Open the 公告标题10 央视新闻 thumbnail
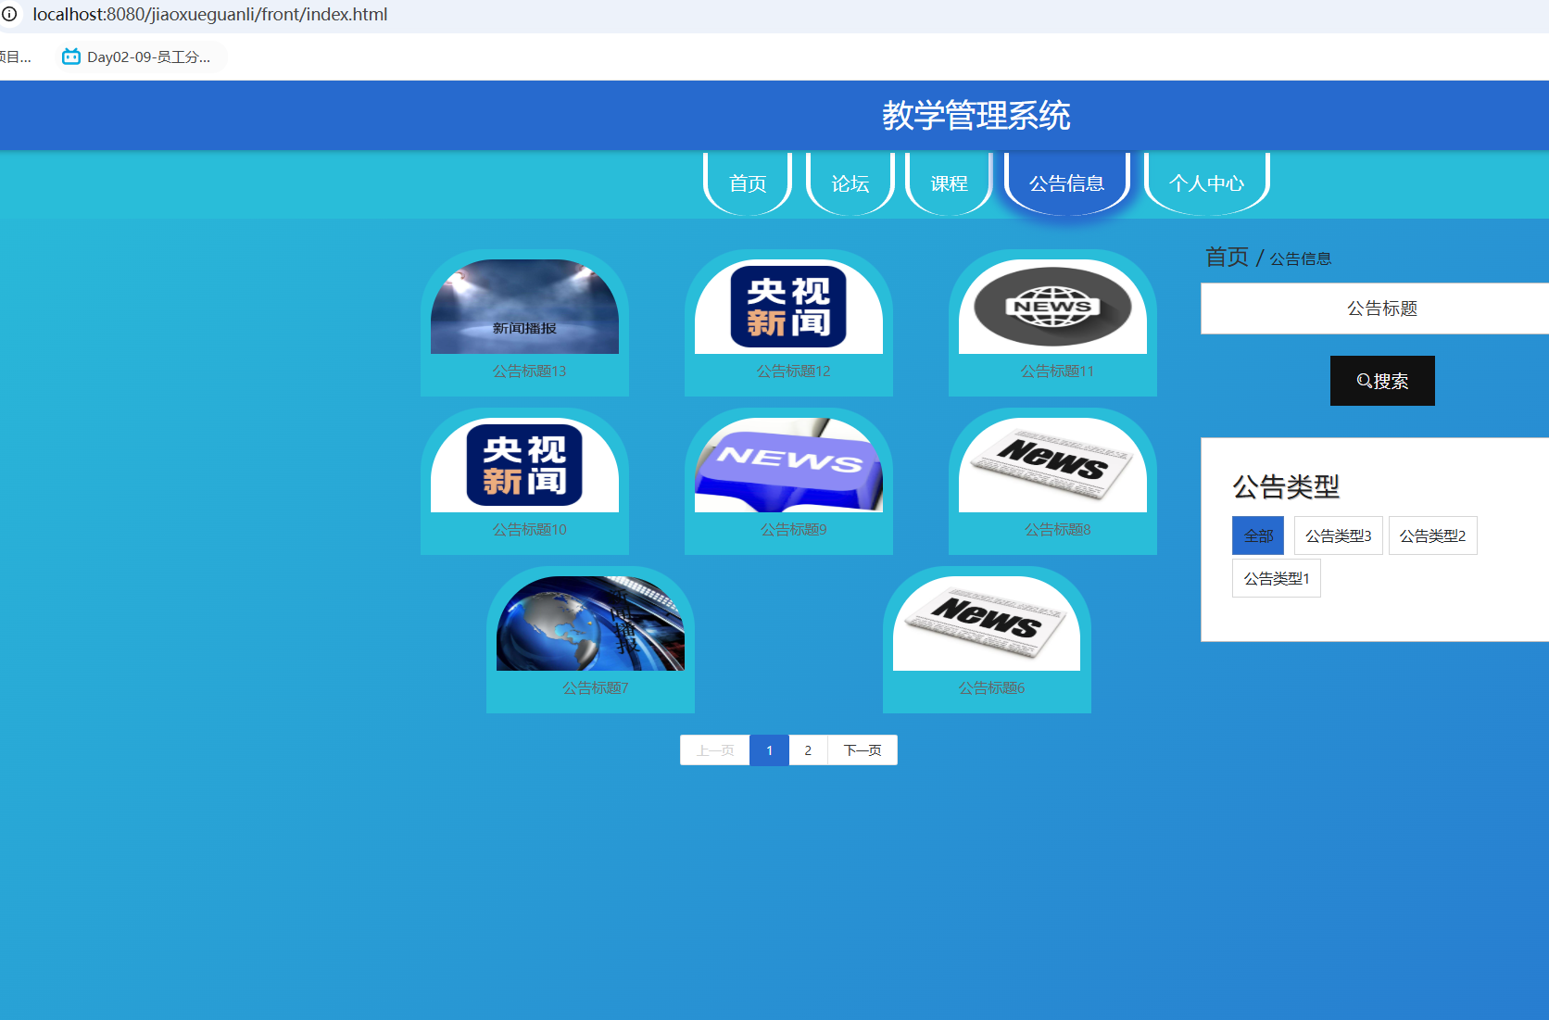Image resolution: width=1549 pixels, height=1020 pixels. coord(524,465)
